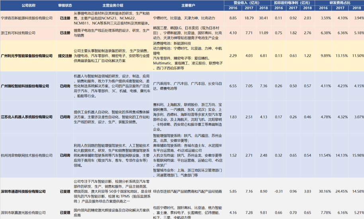Click company name 江苏北人机器人系统股份有限公司
Viewport: 364px width, 219px height.
(x=27, y=117)
